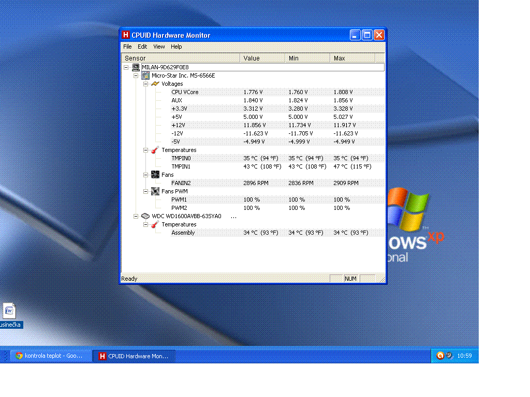Click the TMPIN1 max value 47 °C
The image size is (530, 397).
click(x=352, y=166)
